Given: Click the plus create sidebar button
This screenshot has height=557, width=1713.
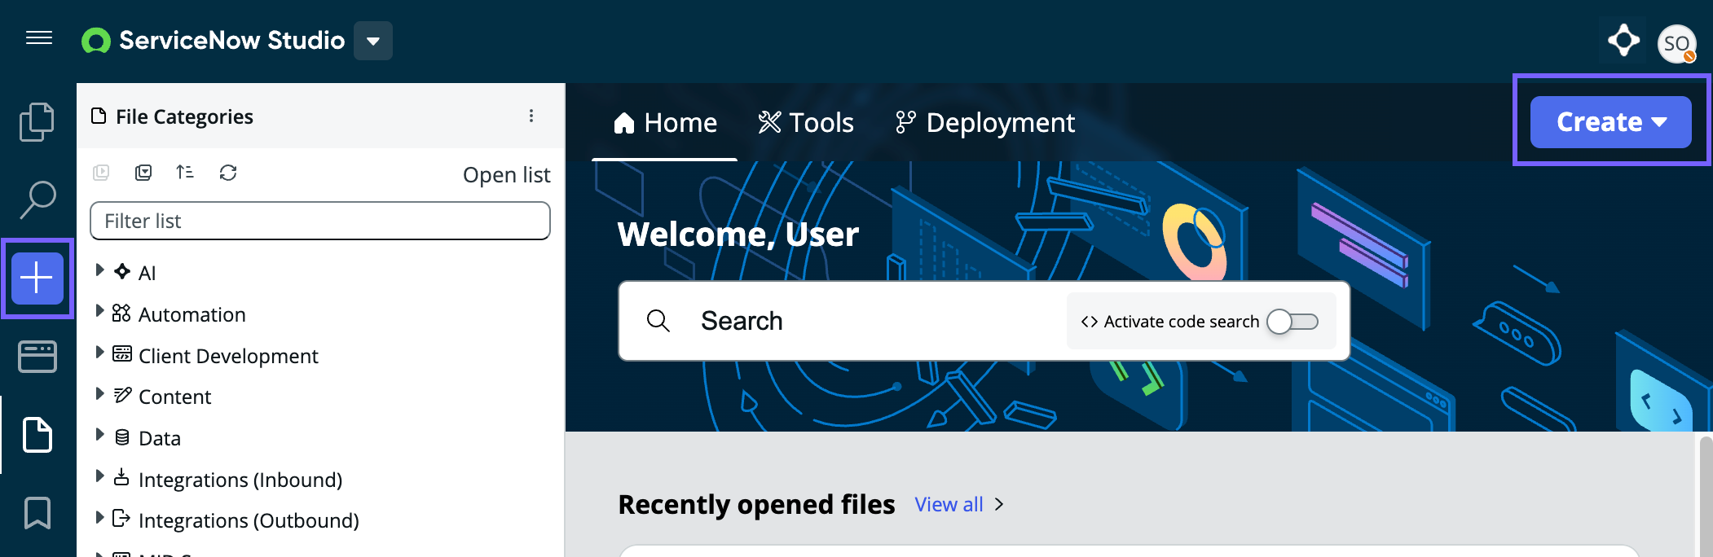Looking at the screenshot, I should click(37, 278).
